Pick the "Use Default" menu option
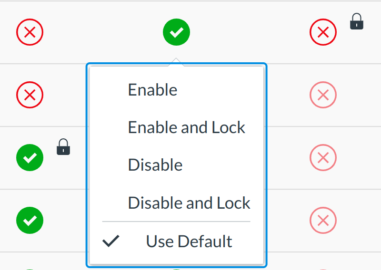The width and height of the screenshot is (381, 270). tap(189, 241)
